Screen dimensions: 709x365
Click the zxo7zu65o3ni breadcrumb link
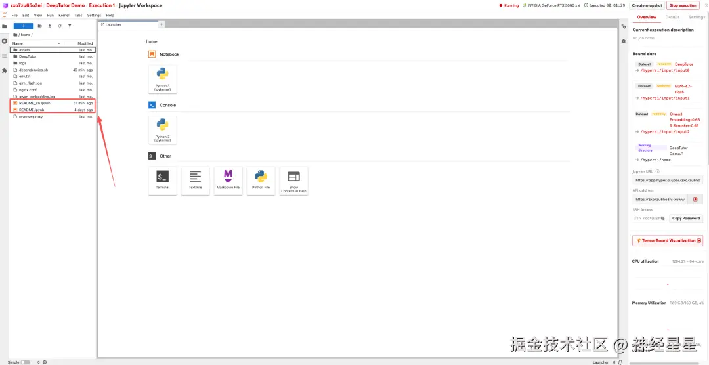click(x=26, y=5)
